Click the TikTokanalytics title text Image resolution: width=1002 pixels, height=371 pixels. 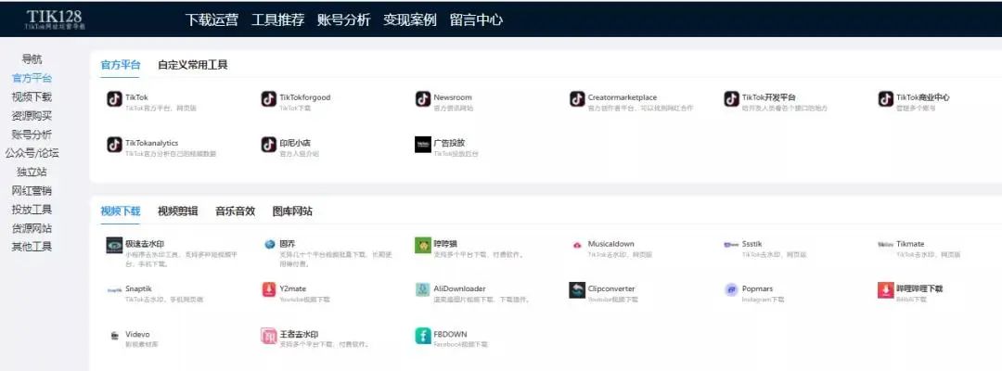[x=152, y=143]
